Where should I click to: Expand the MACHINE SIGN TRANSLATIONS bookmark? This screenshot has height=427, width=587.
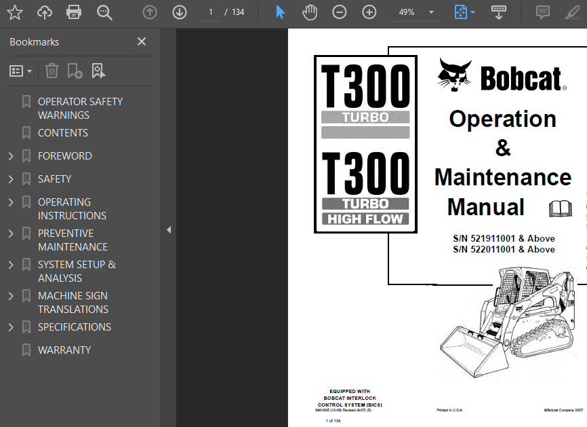pos(11,296)
